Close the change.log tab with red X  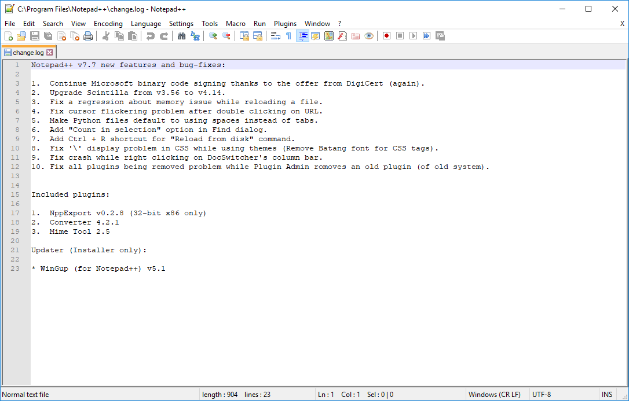(x=49, y=53)
